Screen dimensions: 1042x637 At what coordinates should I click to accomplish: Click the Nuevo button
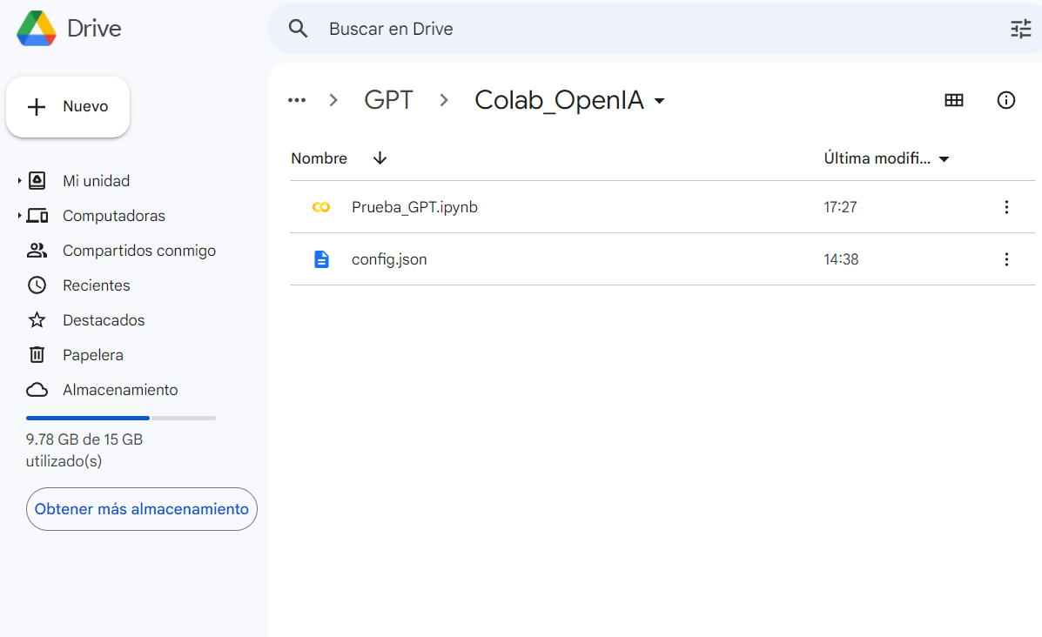click(x=67, y=106)
